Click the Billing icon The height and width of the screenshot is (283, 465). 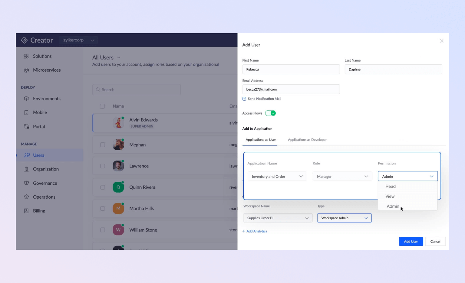(x=26, y=211)
